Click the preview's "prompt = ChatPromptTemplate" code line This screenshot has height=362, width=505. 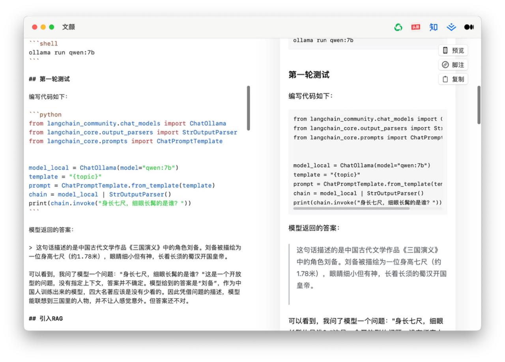pos(368,184)
